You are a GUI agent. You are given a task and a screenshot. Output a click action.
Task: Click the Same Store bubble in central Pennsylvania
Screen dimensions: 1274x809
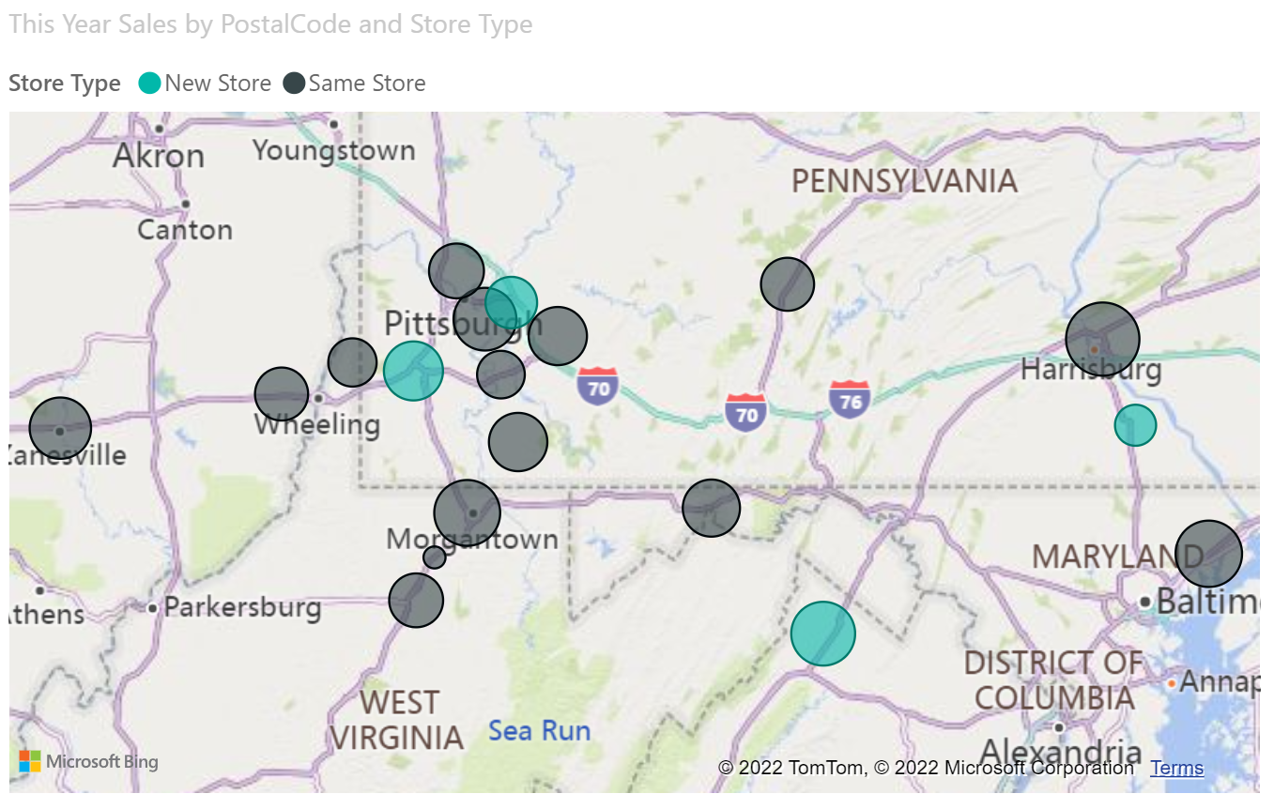point(787,283)
